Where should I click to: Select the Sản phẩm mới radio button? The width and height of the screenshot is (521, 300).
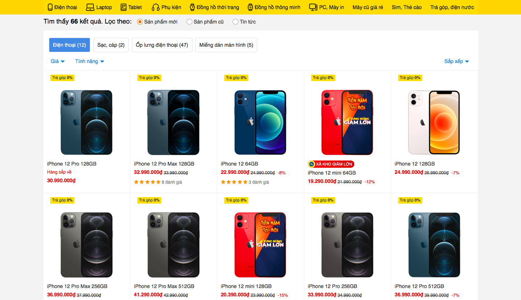[140, 22]
